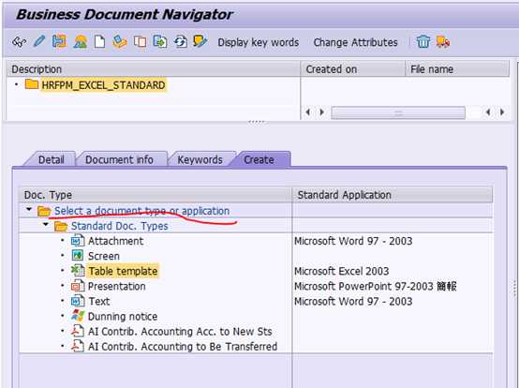Click the pencil Change icon
Image resolution: width=519 pixels, height=388 pixels.
coord(39,42)
